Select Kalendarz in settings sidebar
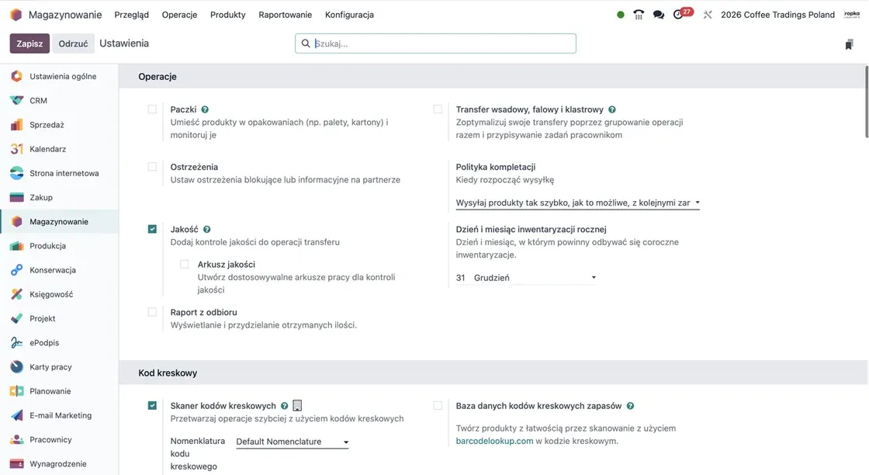The height and width of the screenshot is (475, 869). pyautogui.click(x=59, y=149)
